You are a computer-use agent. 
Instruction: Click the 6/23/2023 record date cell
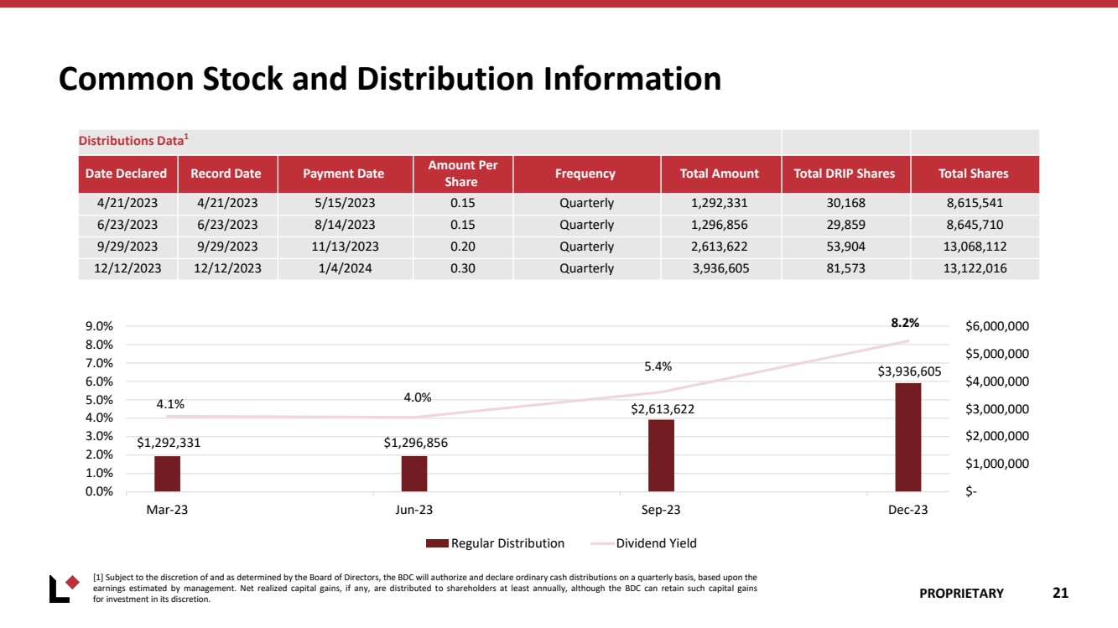tap(226, 226)
